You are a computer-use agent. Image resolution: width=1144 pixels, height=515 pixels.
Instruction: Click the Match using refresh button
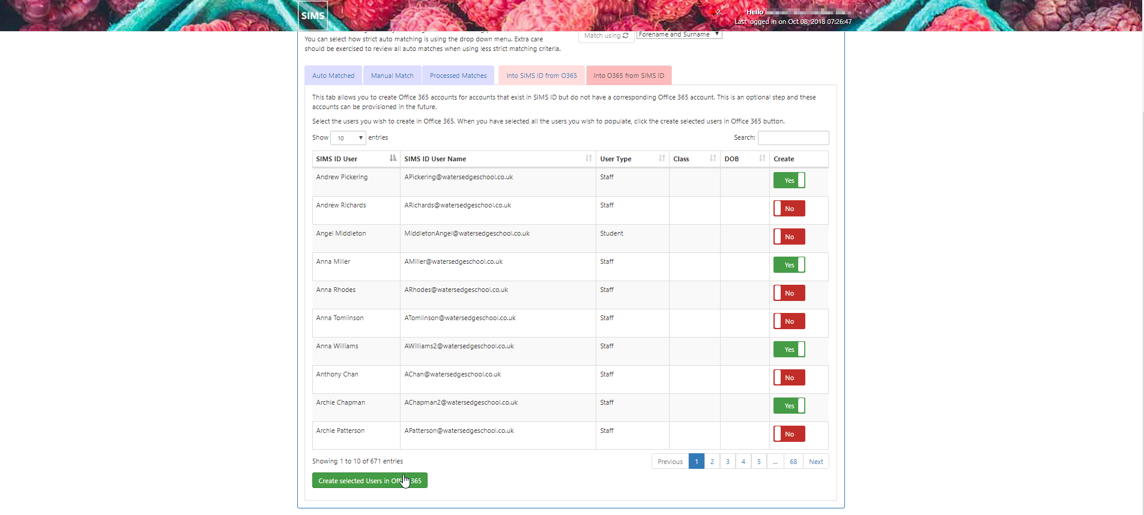tap(606, 36)
